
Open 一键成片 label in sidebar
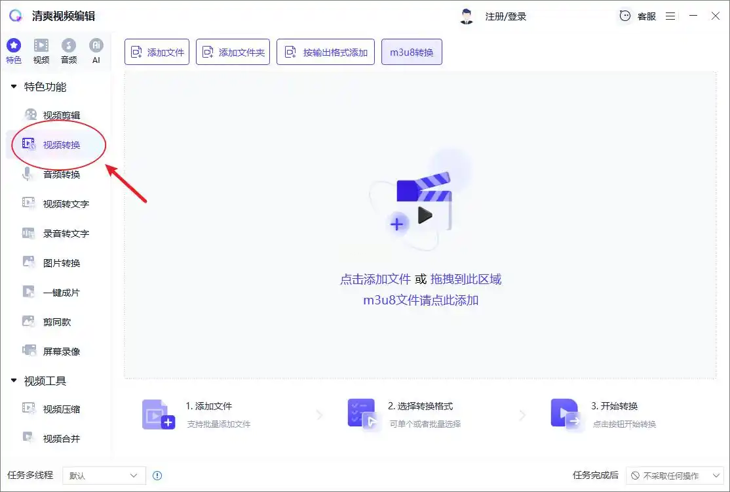[x=62, y=293]
